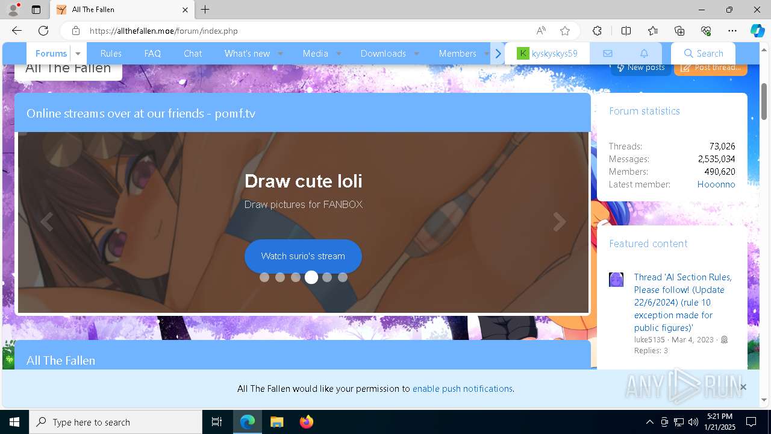Expand the Media dropdown arrow
The width and height of the screenshot is (771, 434).
(x=339, y=54)
